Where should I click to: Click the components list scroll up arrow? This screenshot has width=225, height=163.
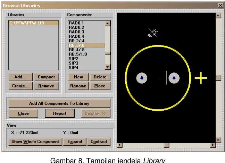click(x=108, y=23)
